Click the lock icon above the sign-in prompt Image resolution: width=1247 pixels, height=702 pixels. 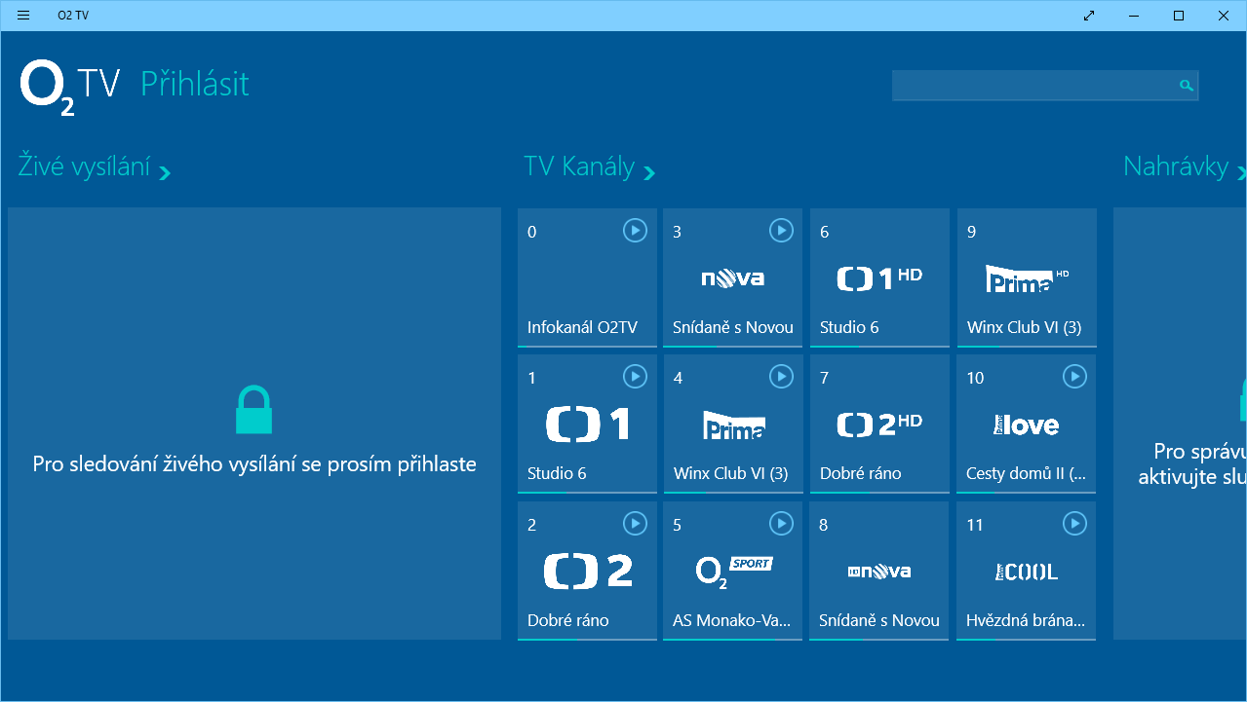pyautogui.click(x=253, y=409)
